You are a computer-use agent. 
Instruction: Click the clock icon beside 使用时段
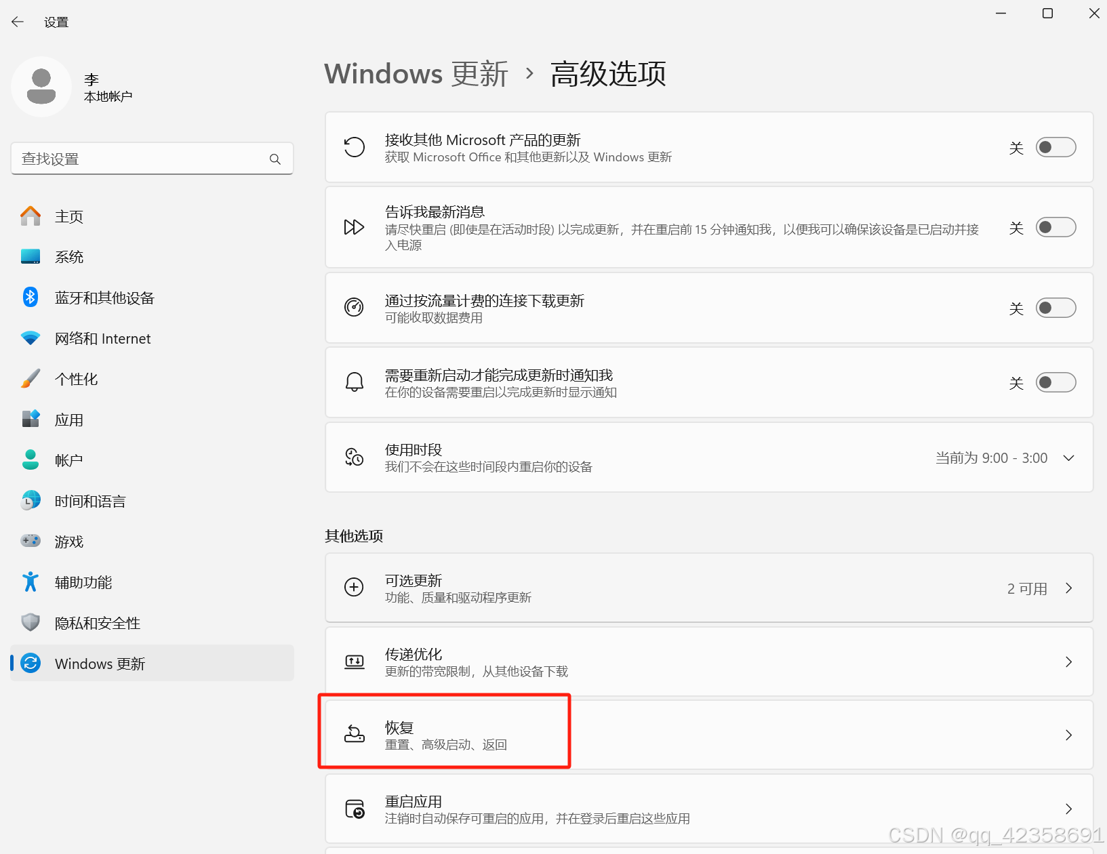tap(354, 457)
